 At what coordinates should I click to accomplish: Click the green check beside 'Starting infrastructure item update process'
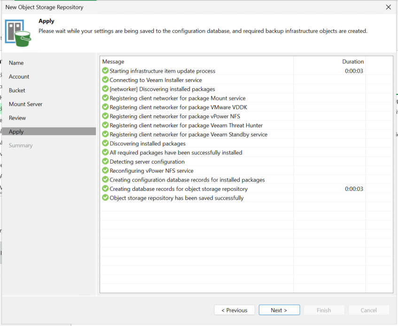pyautogui.click(x=105, y=71)
